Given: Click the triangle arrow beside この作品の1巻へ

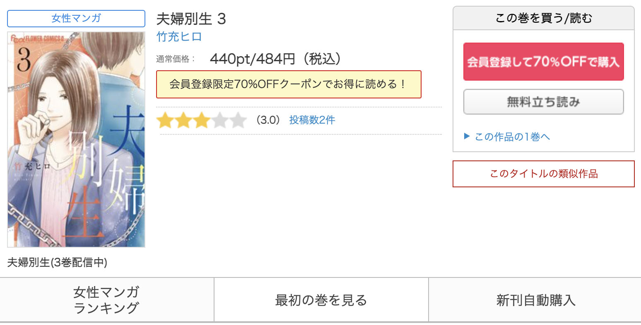Looking at the screenshot, I should point(467,136).
